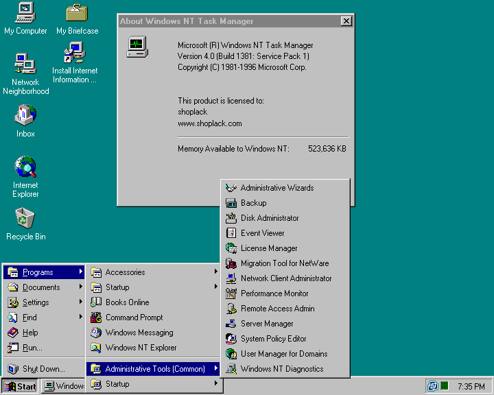Click the www.shoplack.com text in dialog
This screenshot has width=494, height=395.
[x=210, y=123]
